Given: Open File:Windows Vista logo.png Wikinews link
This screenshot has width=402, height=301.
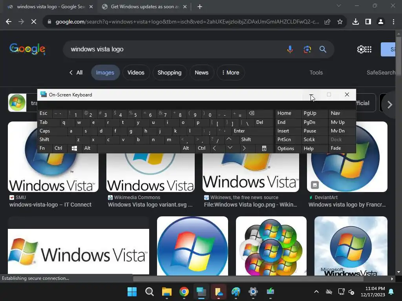Looking at the screenshot, I should point(250,205).
